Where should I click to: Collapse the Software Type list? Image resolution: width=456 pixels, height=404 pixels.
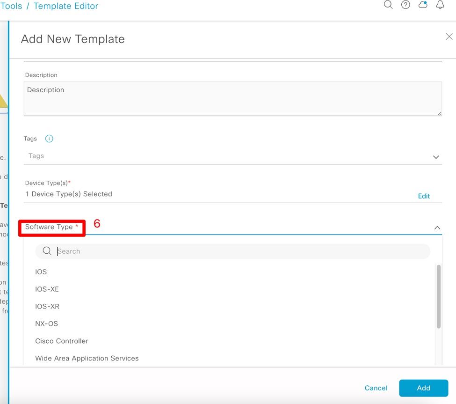coord(437,228)
